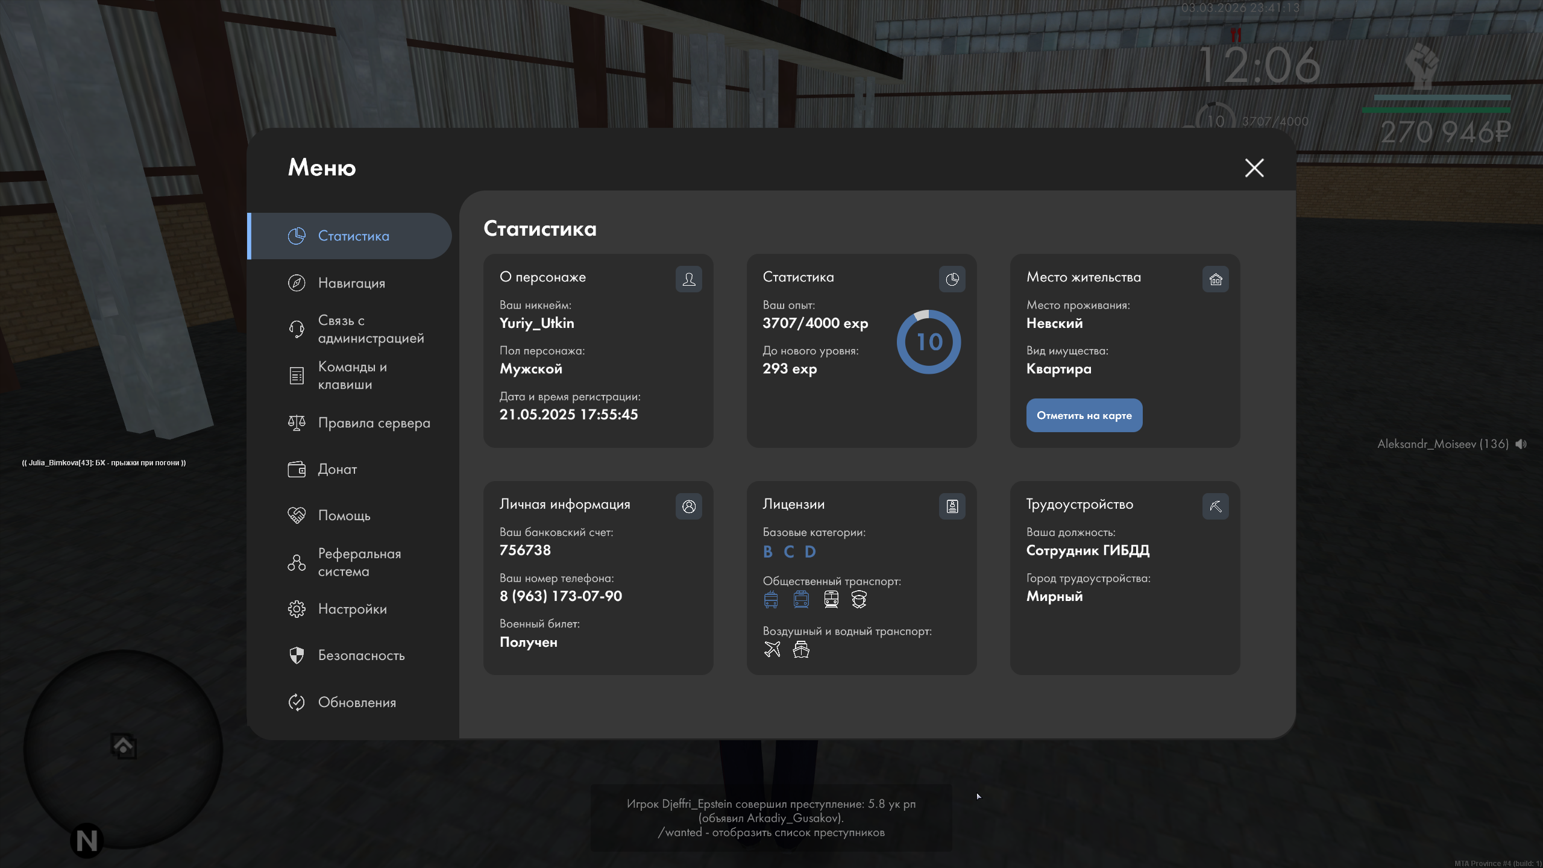This screenshot has height=868, width=1543.
Task: Open the Навигация menu section
Action: [351, 283]
